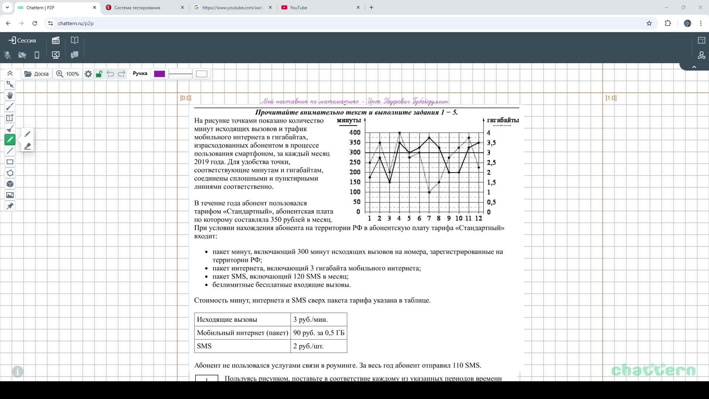Expand the top-right collapsed panel arrow
The image size is (709, 399).
point(694,67)
